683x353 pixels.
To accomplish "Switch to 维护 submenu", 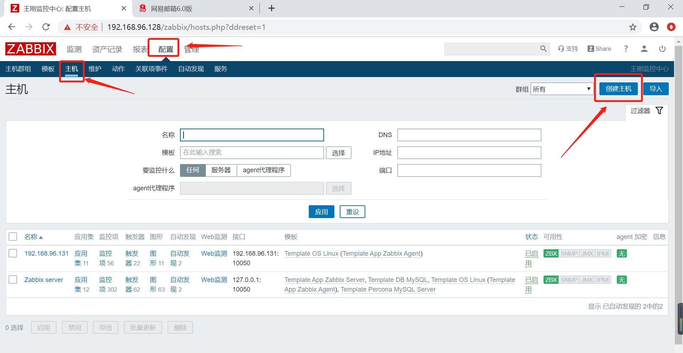I will tap(95, 69).
